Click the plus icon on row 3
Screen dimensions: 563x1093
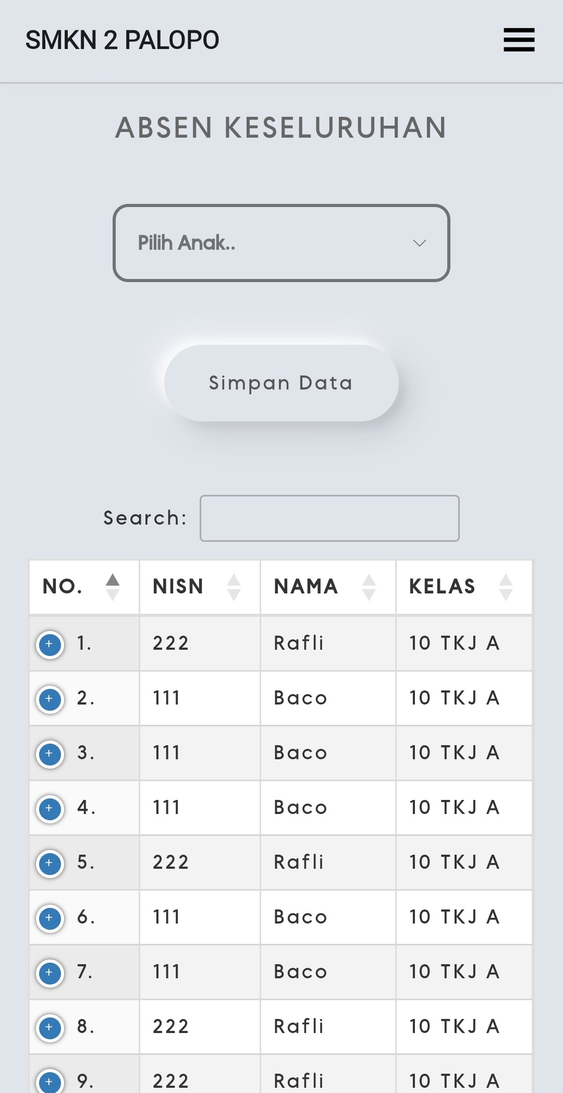[x=50, y=754]
